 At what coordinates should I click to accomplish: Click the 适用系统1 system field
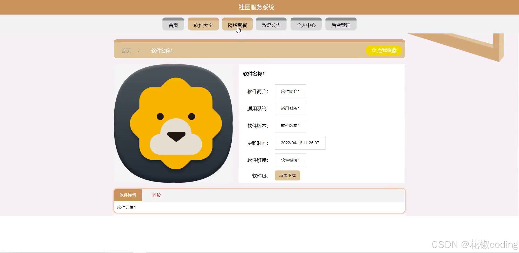[x=290, y=108]
